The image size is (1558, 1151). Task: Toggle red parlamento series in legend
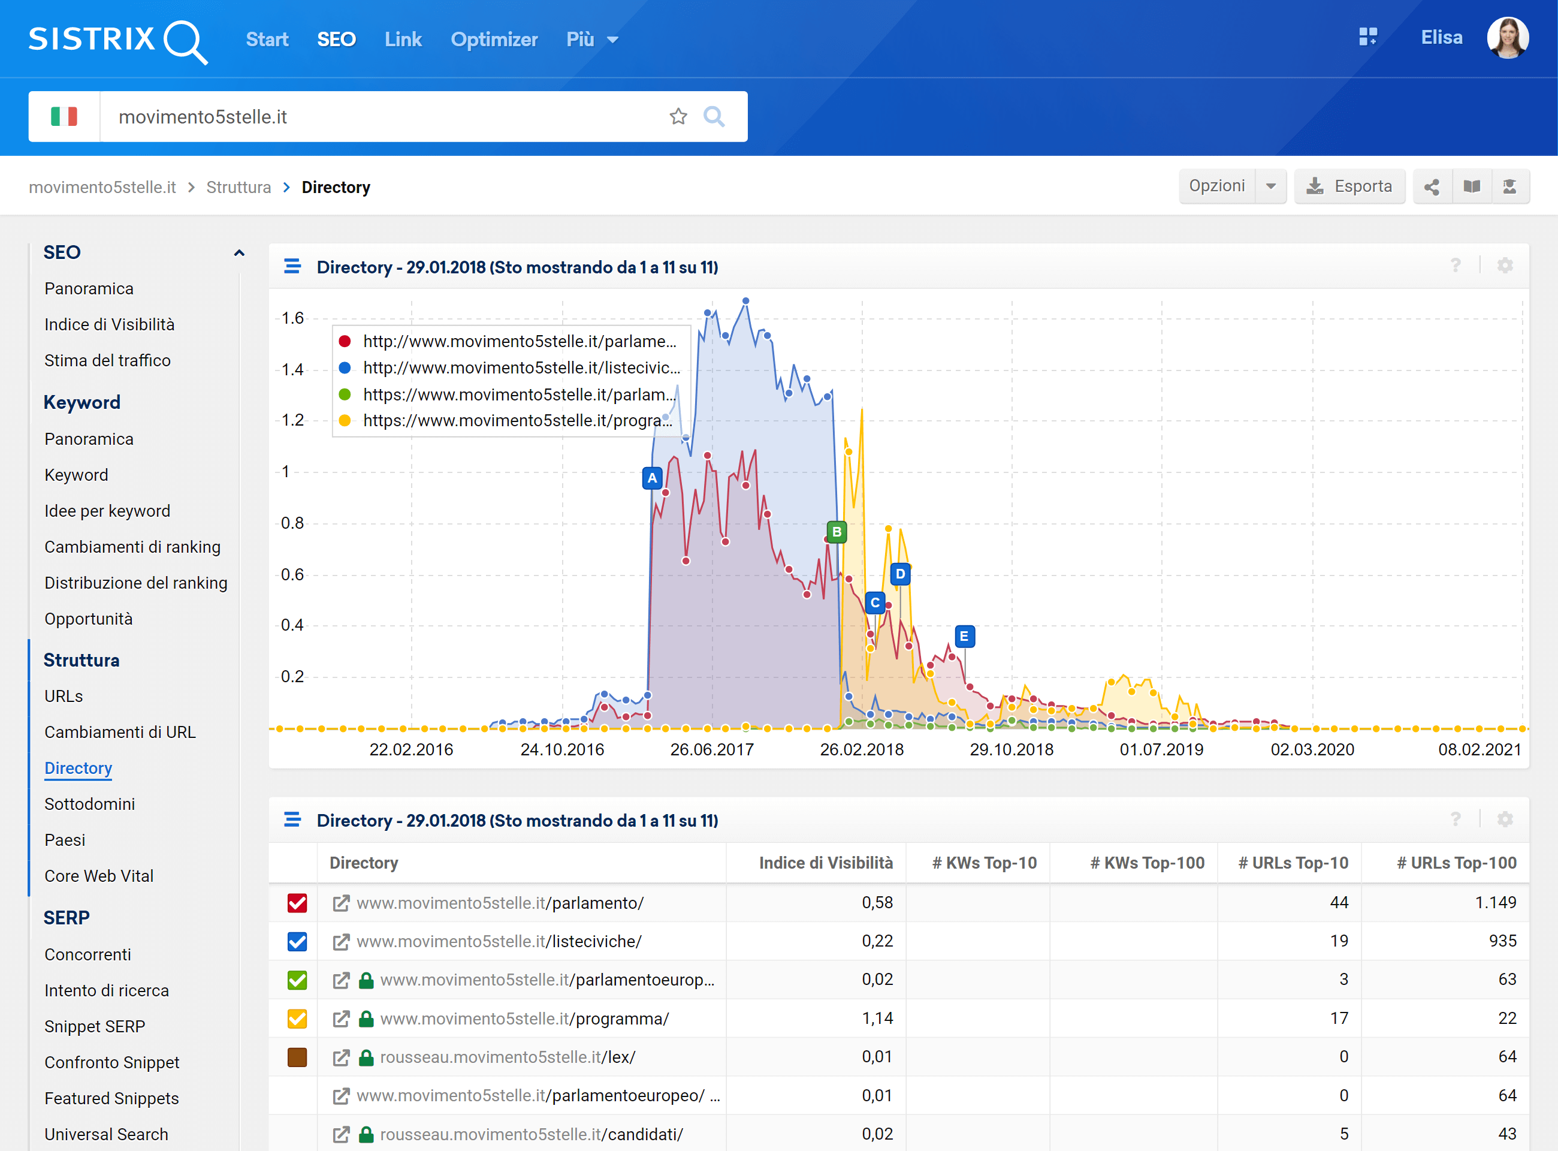pyautogui.click(x=508, y=341)
